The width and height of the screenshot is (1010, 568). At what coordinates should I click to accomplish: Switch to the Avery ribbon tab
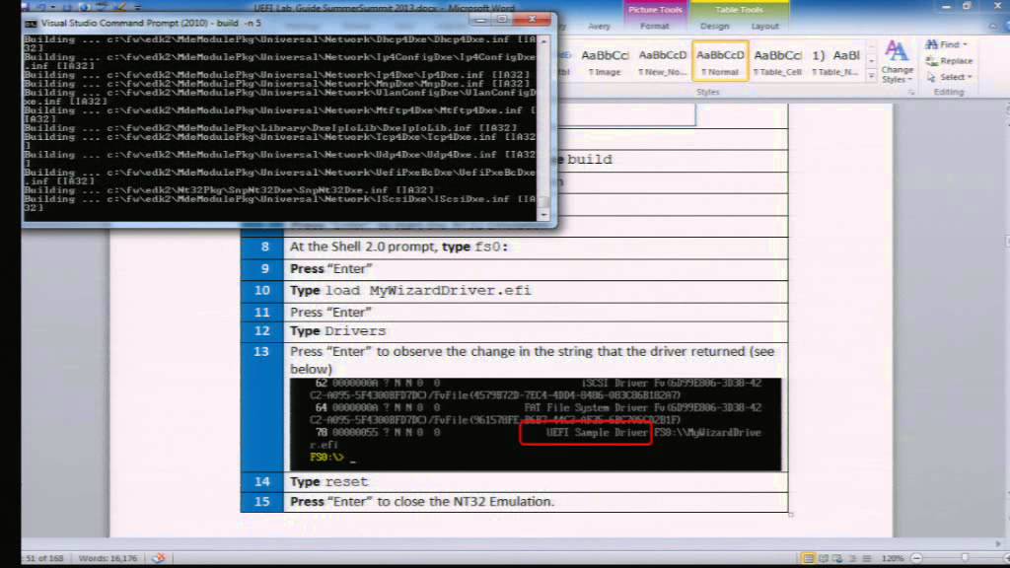(599, 27)
